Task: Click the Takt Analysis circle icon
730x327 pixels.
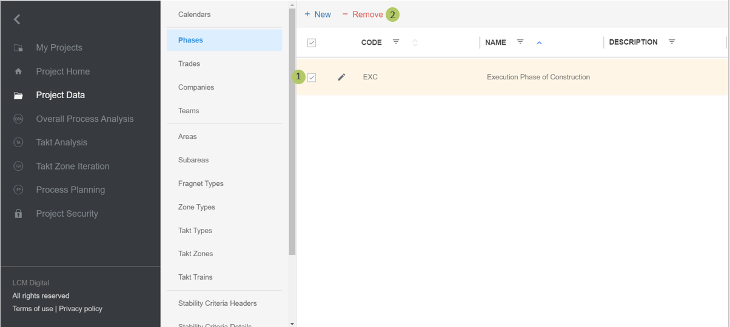Action: (18, 142)
